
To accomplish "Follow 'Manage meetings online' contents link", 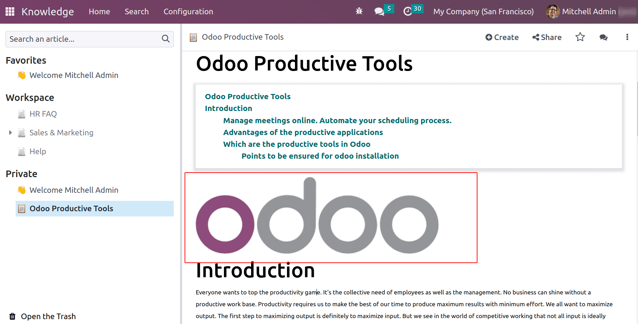I will pyautogui.click(x=337, y=120).
